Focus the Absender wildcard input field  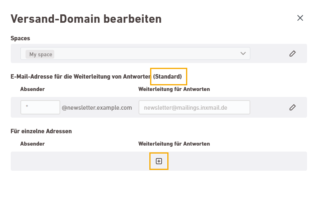tap(40, 107)
